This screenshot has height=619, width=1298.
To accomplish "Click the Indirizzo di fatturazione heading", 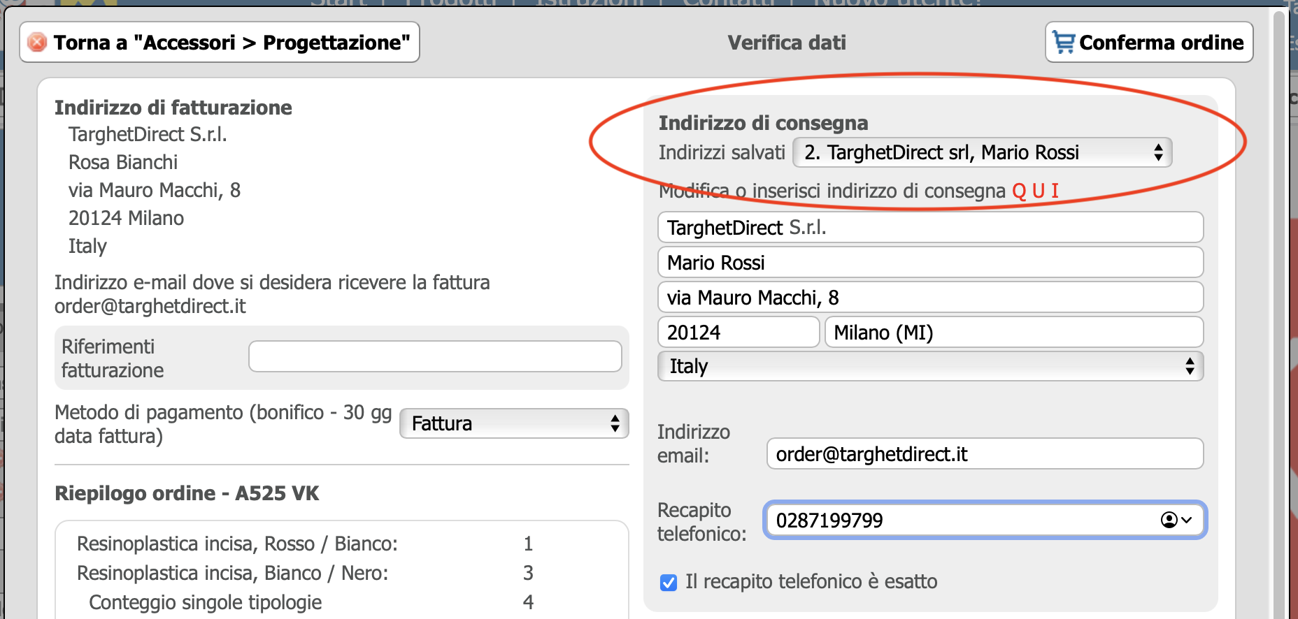I will [x=173, y=108].
